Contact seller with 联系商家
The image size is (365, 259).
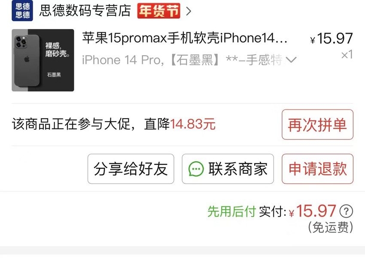(228, 169)
